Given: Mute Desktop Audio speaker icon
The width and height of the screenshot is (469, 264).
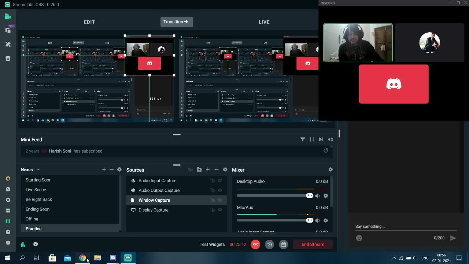Looking at the screenshot, I should (317, 196).
